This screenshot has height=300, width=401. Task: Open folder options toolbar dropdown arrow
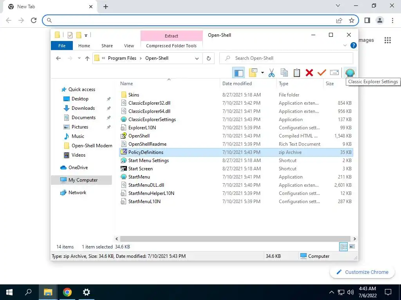point(262,73)
